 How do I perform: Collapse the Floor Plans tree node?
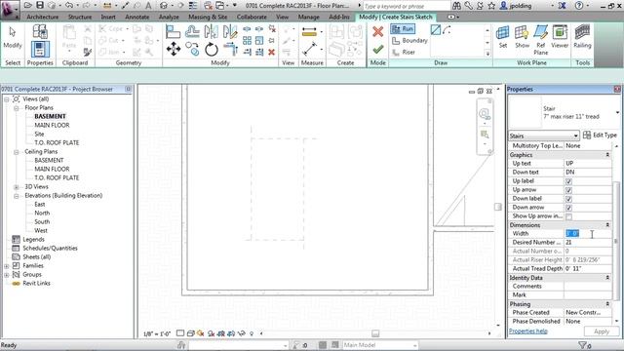click(x=17, y=108)
